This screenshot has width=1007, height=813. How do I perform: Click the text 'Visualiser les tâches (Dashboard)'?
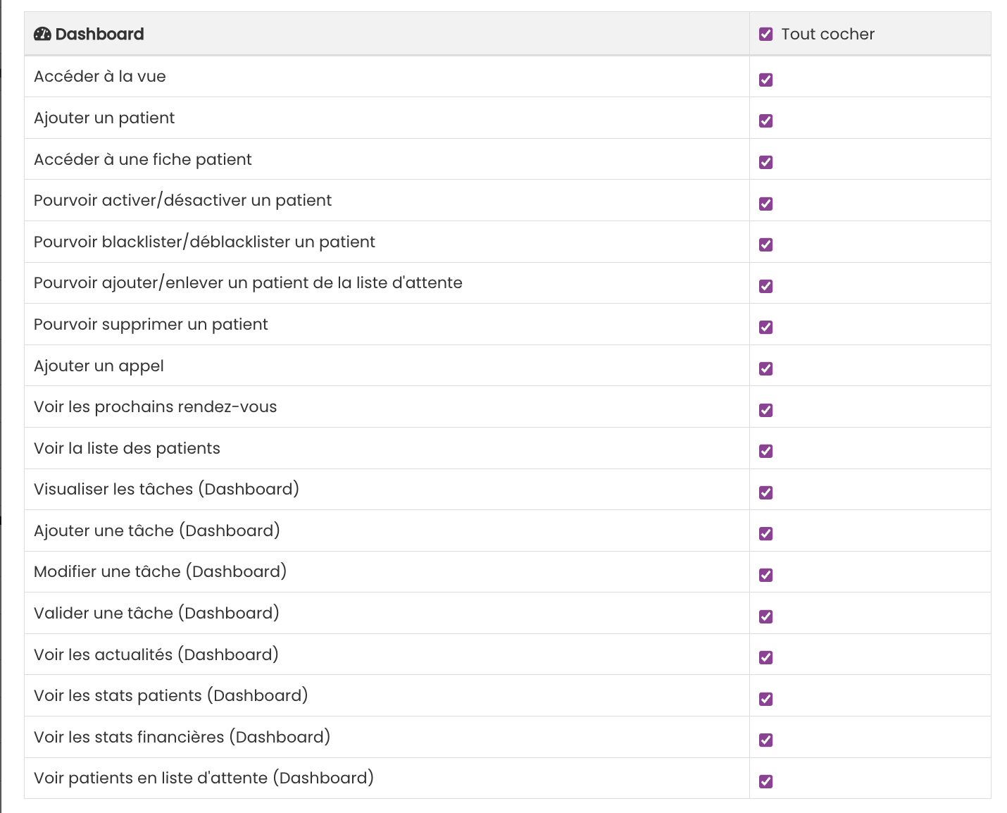click(166, 489)
